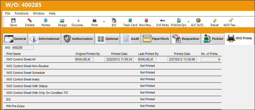Switch to the Informational tab
The height and width of the screenshot is (110, 255).
pyautogui.click(x=44, y=39)
